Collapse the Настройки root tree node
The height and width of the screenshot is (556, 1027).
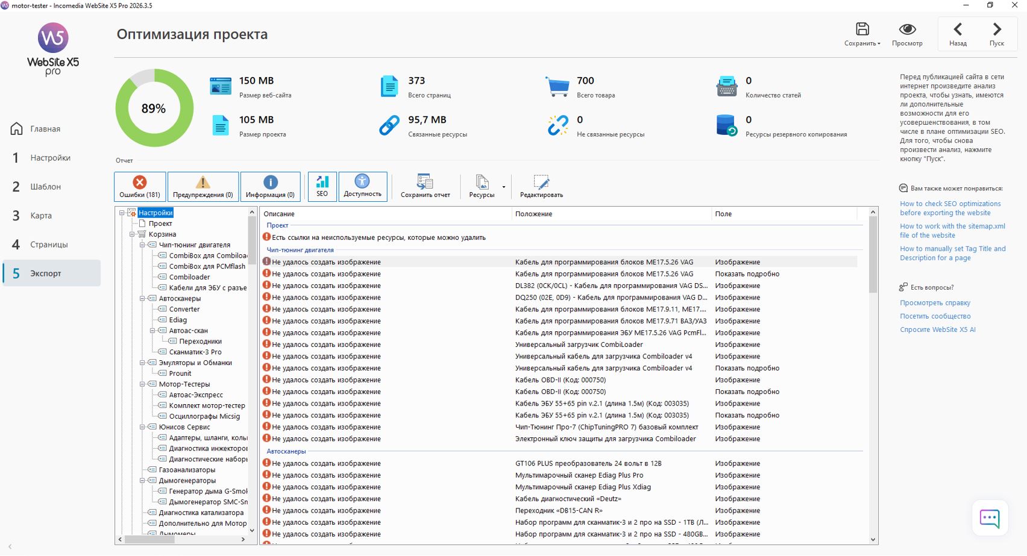[122, 213]
